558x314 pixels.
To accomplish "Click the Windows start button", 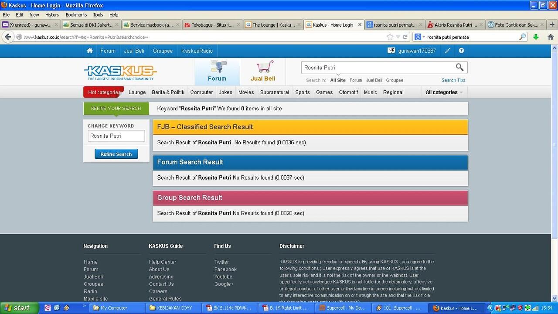I will pyautogui.click(x=20, y=308).
